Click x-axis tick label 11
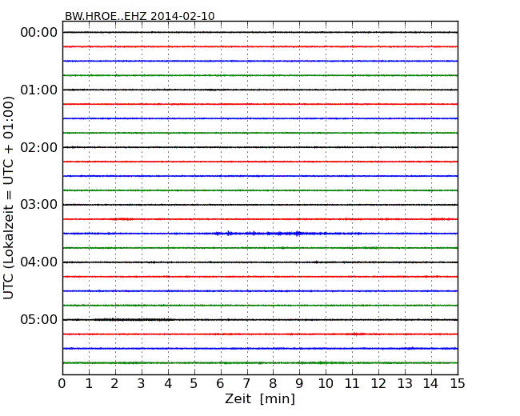This screenshot has width=520, height=416. click(352, 384)
